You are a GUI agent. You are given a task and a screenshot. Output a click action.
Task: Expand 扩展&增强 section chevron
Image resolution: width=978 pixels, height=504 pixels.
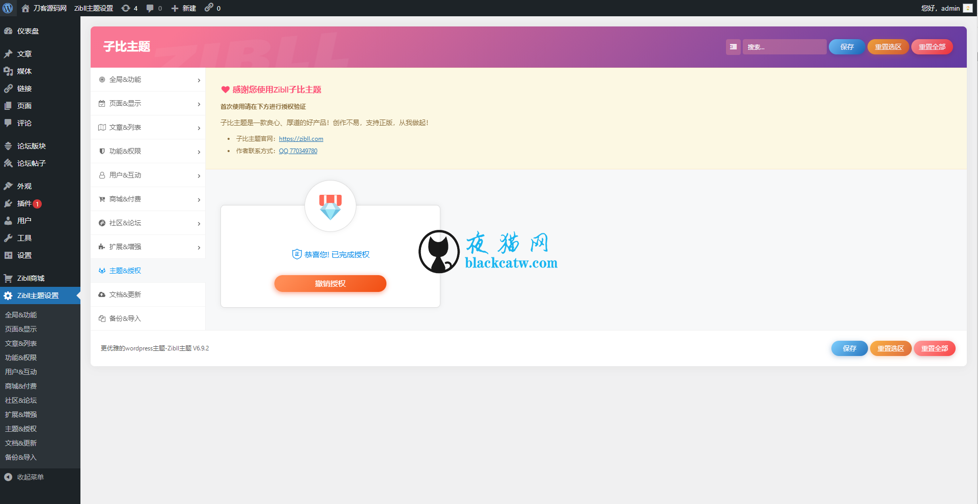click(x=199, y=248)
